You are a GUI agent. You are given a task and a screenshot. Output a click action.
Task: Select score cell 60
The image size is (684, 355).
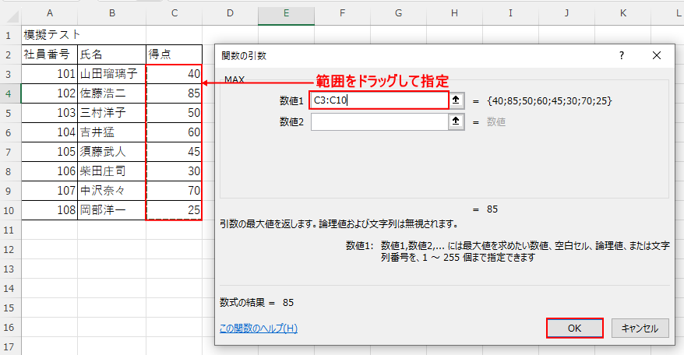pyautogui.click(x=175, y=132)
